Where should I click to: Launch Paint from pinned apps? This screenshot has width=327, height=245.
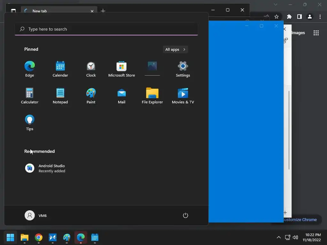pyautogui.click(x=91, y=96)
